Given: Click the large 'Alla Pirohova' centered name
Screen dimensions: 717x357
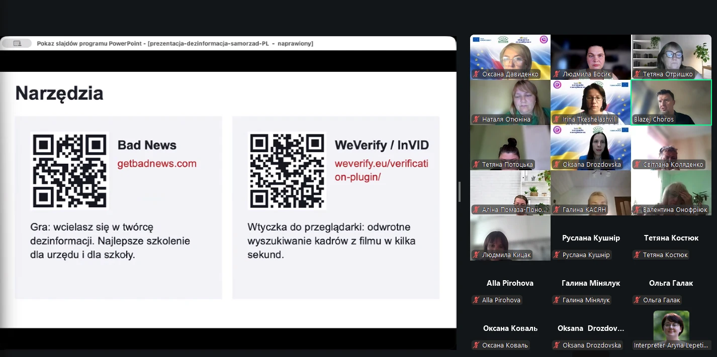Looking at the screenshot, I should click(x=510, y=283).
